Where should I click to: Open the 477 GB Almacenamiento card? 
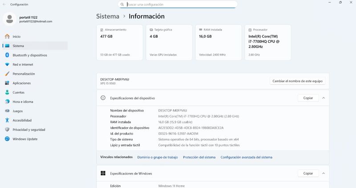[x=120, y=42]
